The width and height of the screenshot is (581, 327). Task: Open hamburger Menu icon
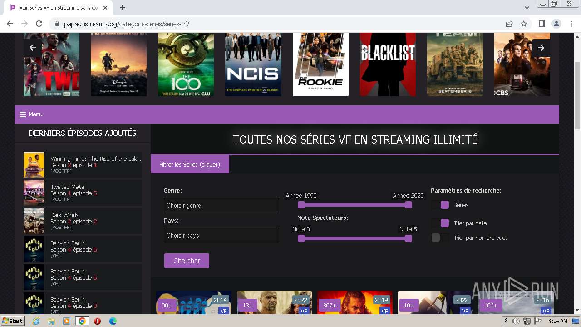click(x=23, y=114)
